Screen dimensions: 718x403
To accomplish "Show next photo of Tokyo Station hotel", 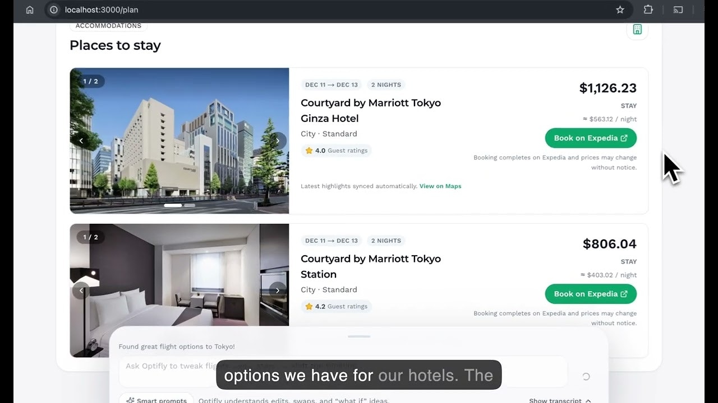I will [x=277, y=290].
